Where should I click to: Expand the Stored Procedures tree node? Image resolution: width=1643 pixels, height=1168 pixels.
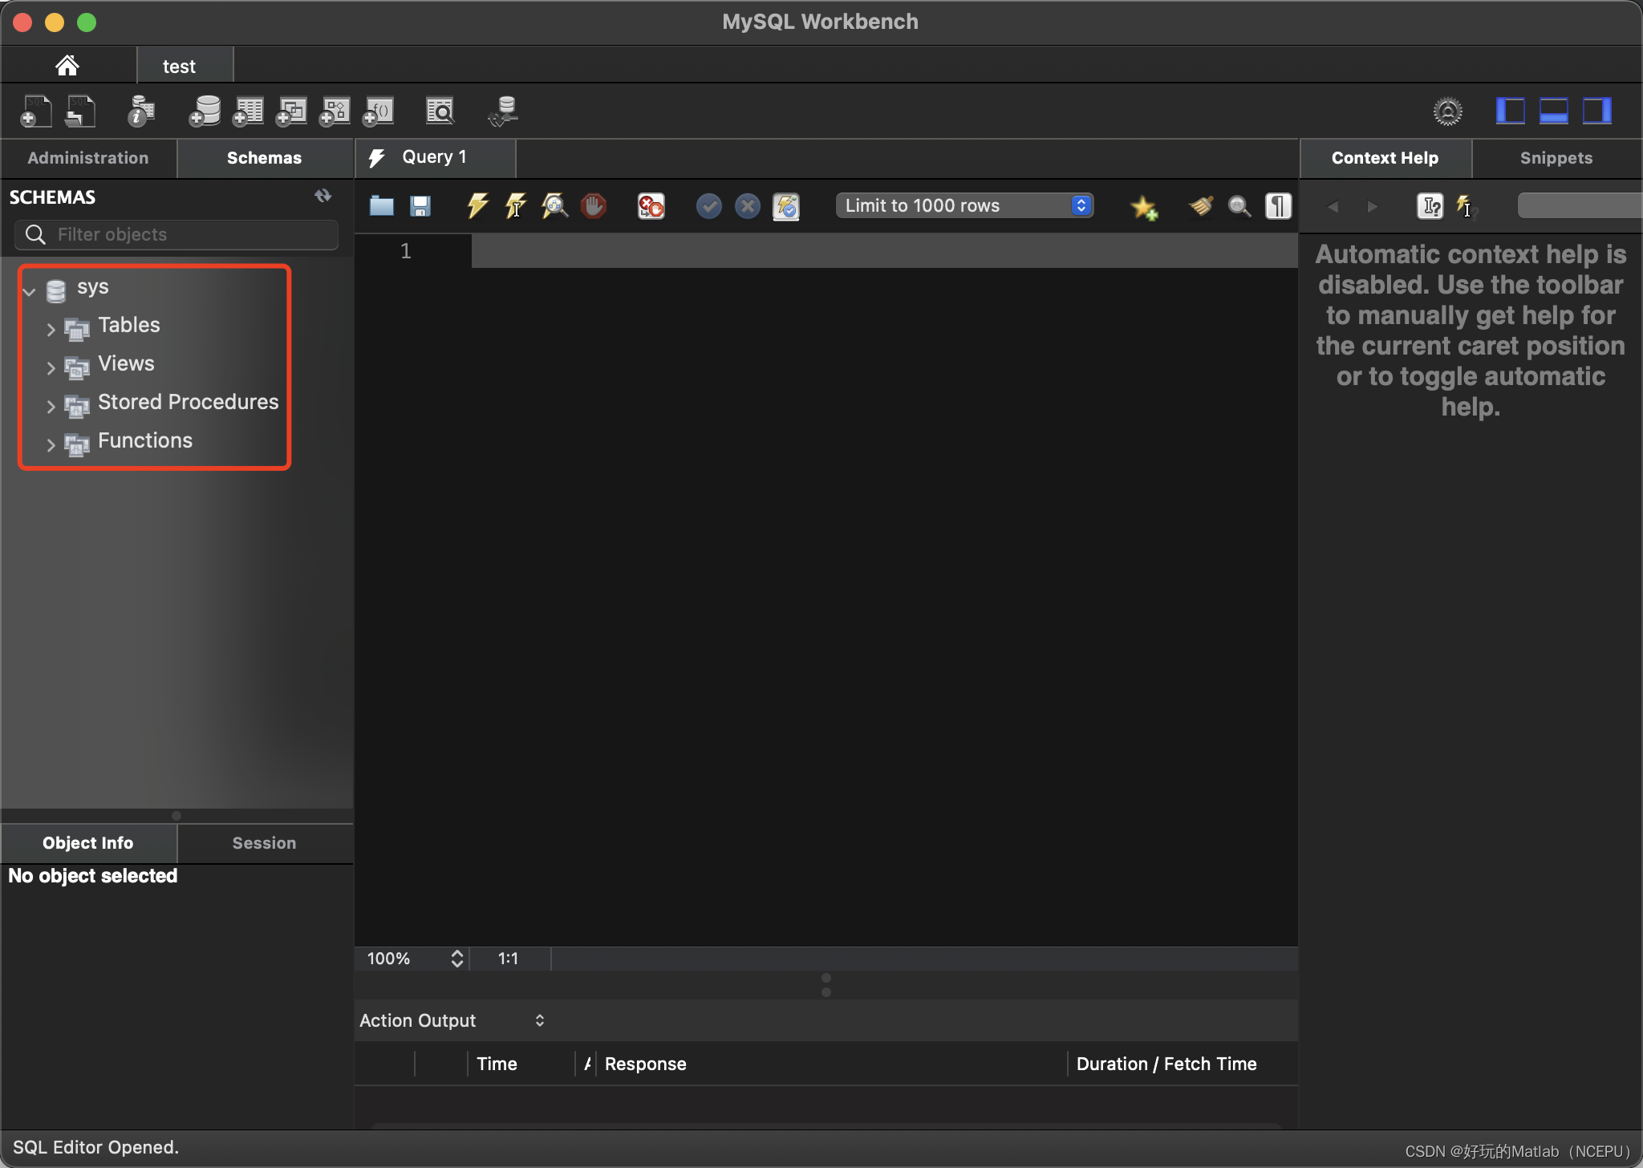click(51, 406)
